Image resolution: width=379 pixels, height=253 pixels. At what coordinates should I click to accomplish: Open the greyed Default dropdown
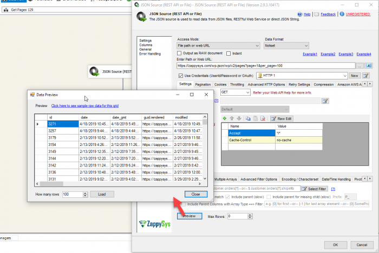255,109
